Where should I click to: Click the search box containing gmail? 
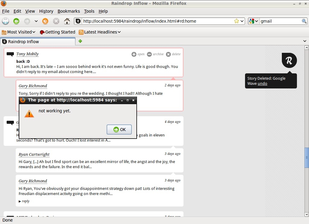tap(280, 21)
